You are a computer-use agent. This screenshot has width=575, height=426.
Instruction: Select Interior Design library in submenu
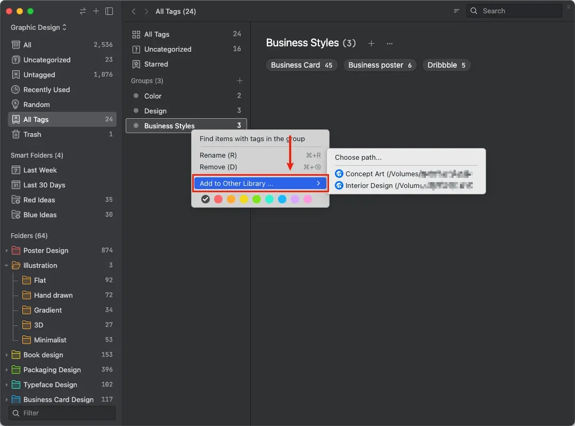click(406, 185)
